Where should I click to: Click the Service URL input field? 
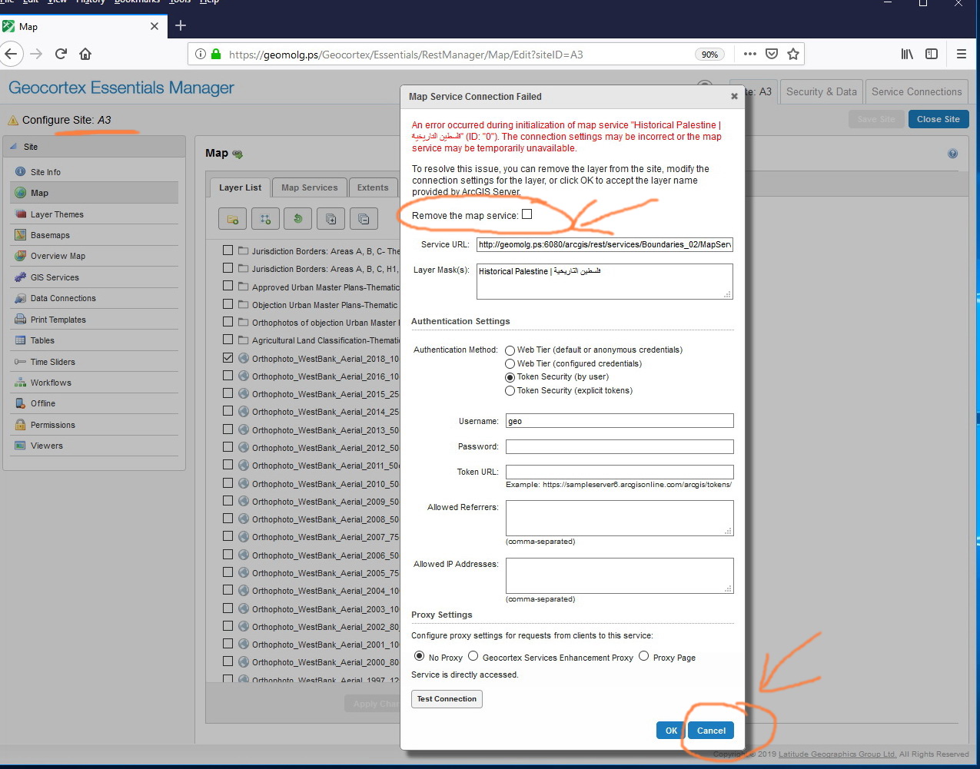(x=604, y=245)
